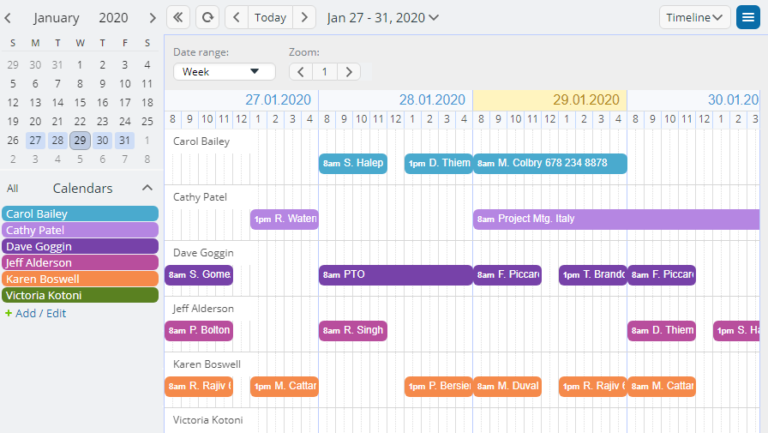Open M. Colbry 678 234 8878 appointment
The height and width of the screenshot is (433, 768).
point(550,164)
